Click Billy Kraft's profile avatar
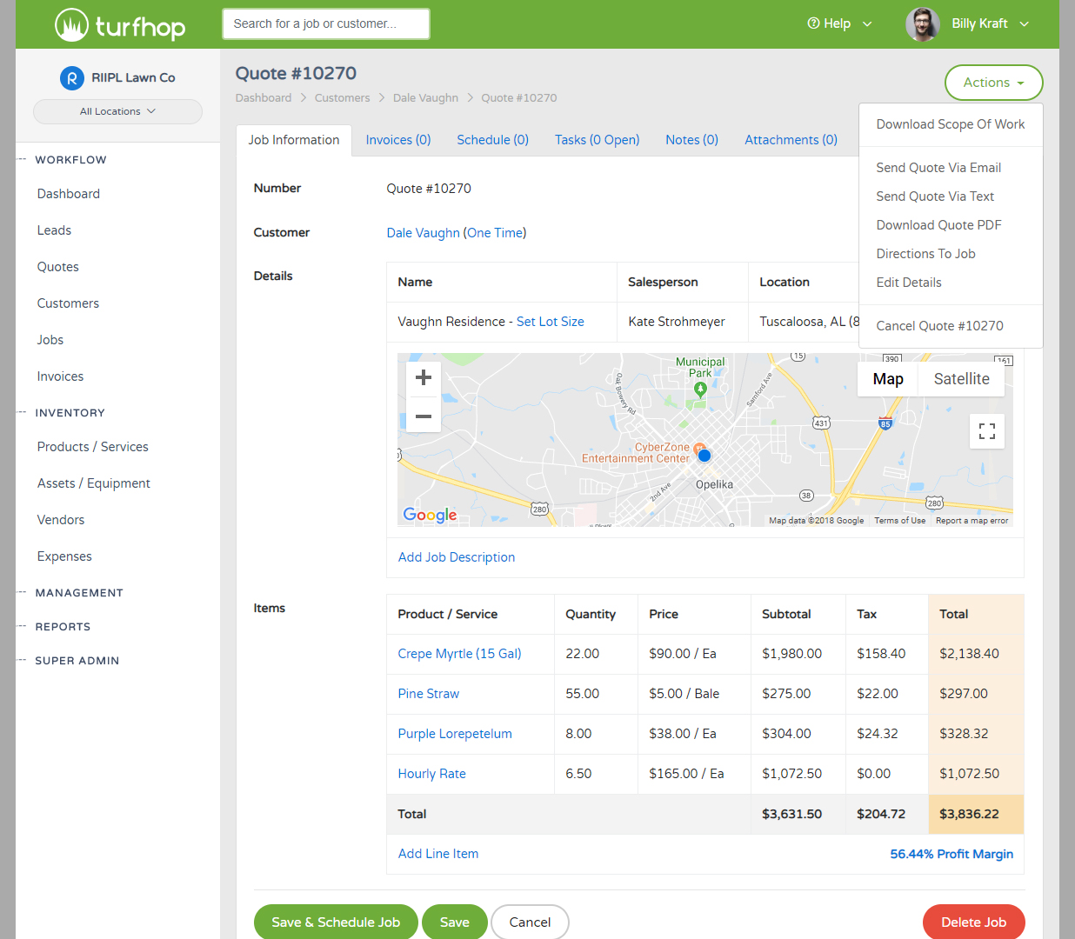This screenshot has width=1075, height=939. (x=922, y=24)
